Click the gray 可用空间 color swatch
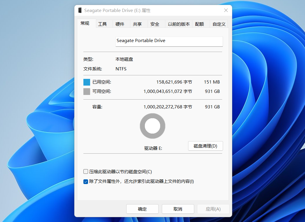Screen dimensions: 305x222 click(87, 91)
